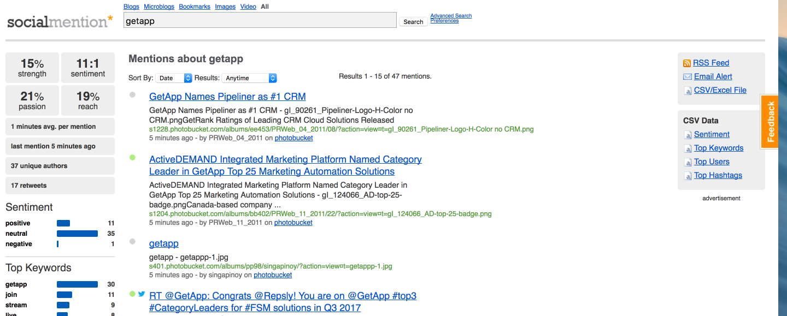Click the green sentiment dot beside RT @GetApp mention

pyautogui.click(x=132, y=294)
